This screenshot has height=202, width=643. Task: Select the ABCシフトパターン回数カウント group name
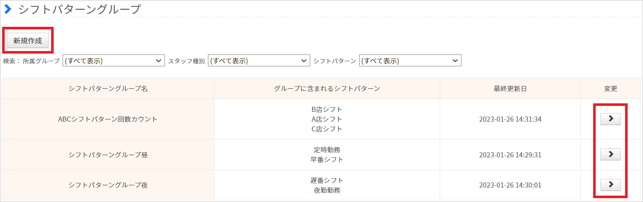coord(108,119)
